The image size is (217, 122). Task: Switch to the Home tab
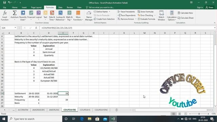click(x=15, y=7)
